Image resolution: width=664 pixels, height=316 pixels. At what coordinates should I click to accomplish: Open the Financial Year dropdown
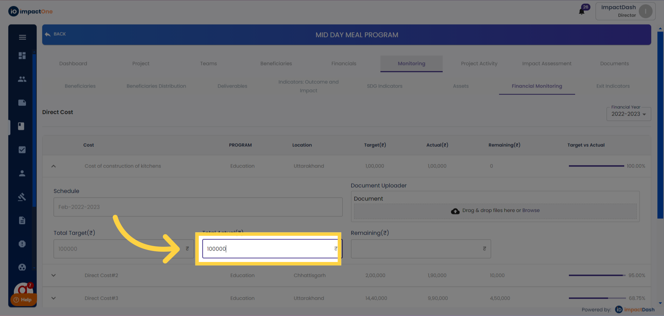628,114
